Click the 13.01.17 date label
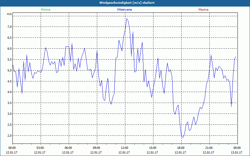Viewport: 250px width, 156px height. click(x=237, y=153)
